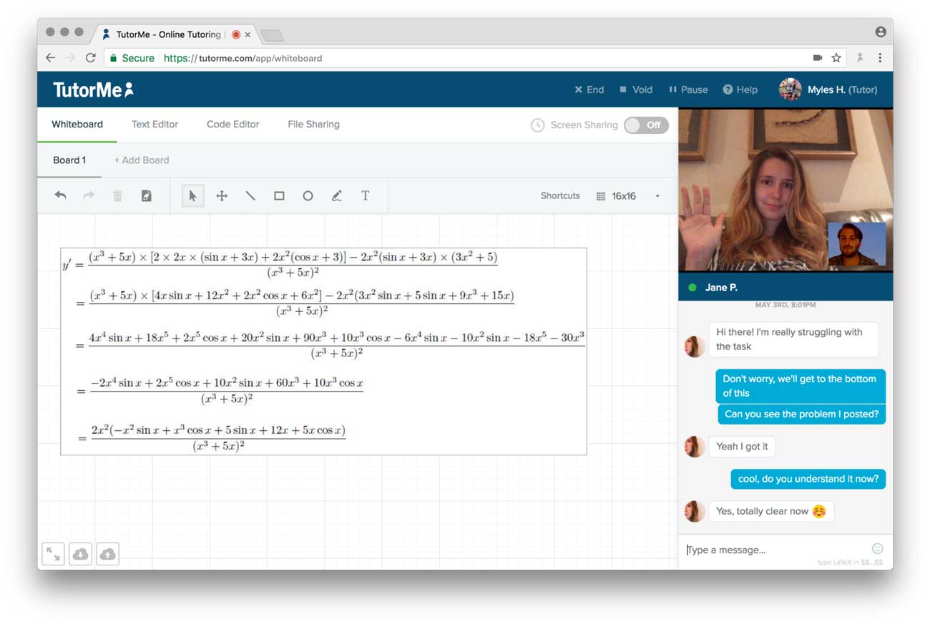Select the move/pan tool

tap(222, 195)
